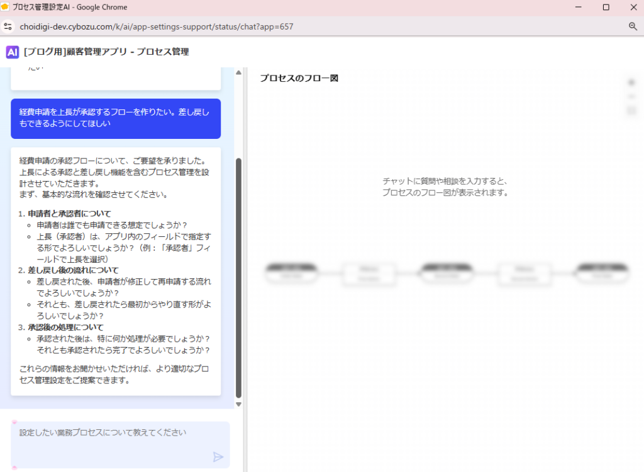
Task: Click the rightmost rounded node in flow preview
Action: (602, 272)
